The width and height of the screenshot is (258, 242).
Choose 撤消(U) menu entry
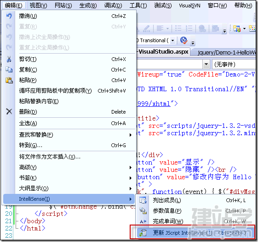pos(69,16)
